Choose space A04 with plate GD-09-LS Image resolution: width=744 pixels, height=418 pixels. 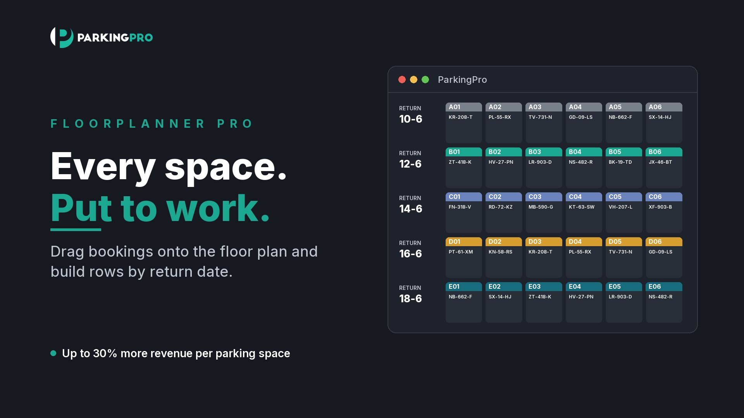pyautogui.click(x=584, y=123)
